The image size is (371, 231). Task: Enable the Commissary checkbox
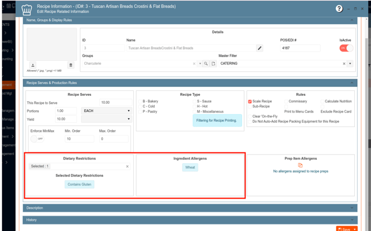click(x=286, y=102)
